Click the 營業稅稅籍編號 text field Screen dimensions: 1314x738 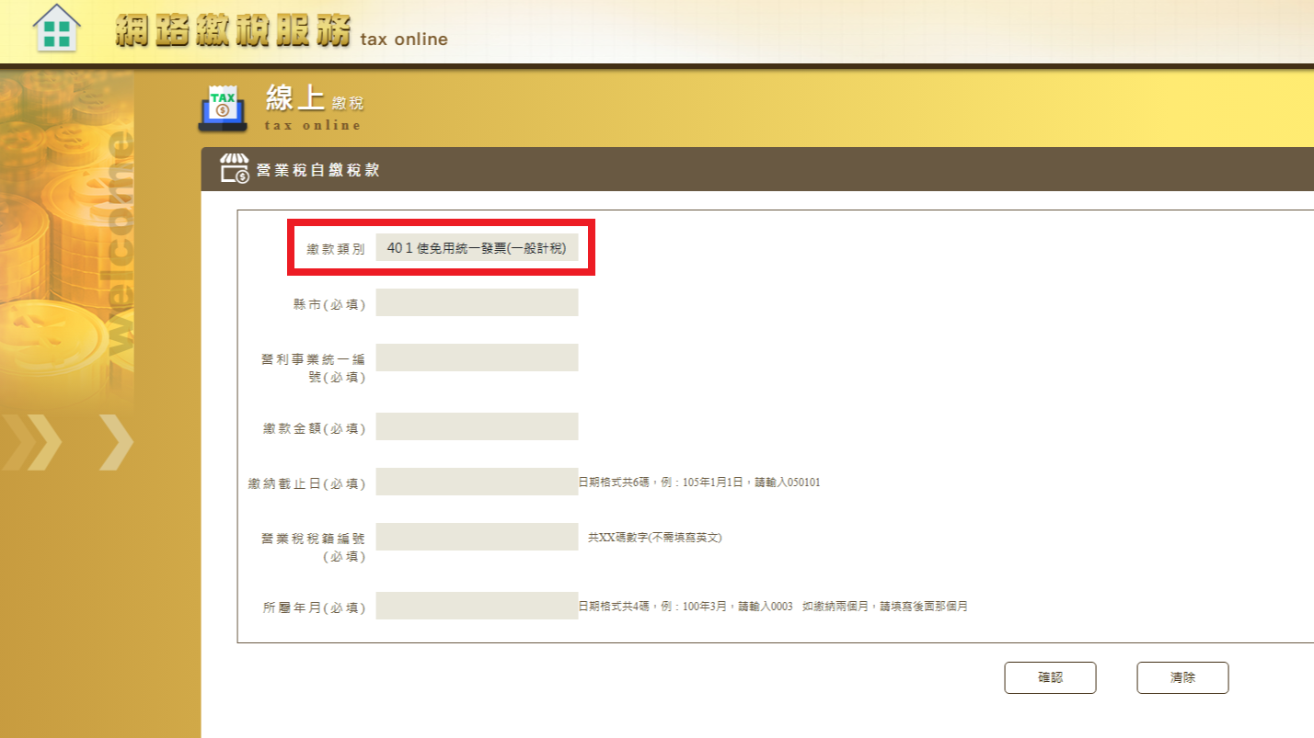(x=477, y=537)
